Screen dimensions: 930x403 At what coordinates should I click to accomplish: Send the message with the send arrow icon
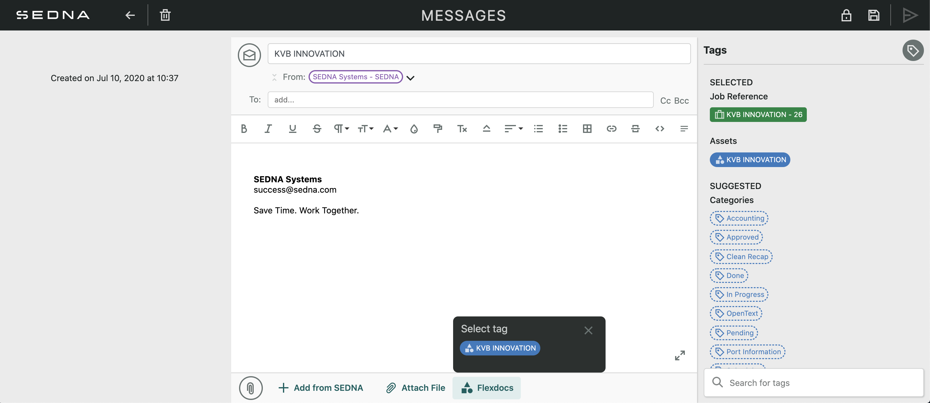tap(910, 15)
